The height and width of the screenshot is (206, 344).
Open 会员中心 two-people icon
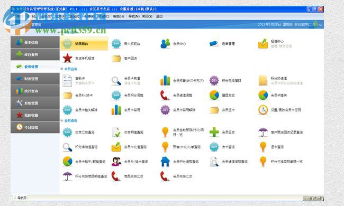pyautogui.click(x=165, y=44)
